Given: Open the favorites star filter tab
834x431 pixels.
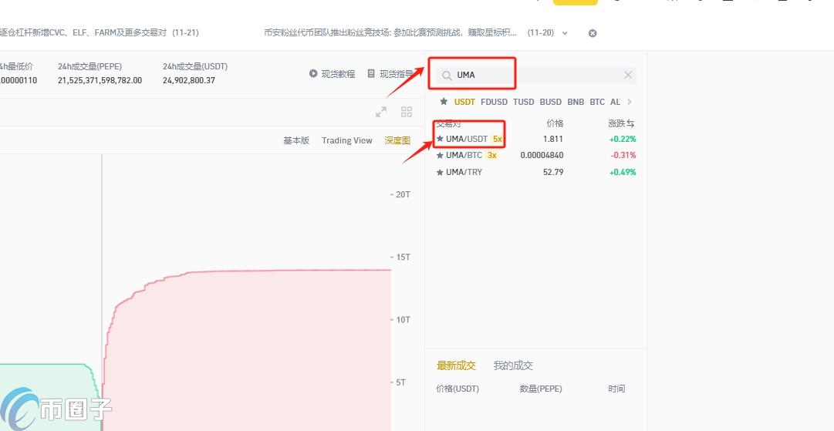Looking at the screenshot, I should pos(444,101).
